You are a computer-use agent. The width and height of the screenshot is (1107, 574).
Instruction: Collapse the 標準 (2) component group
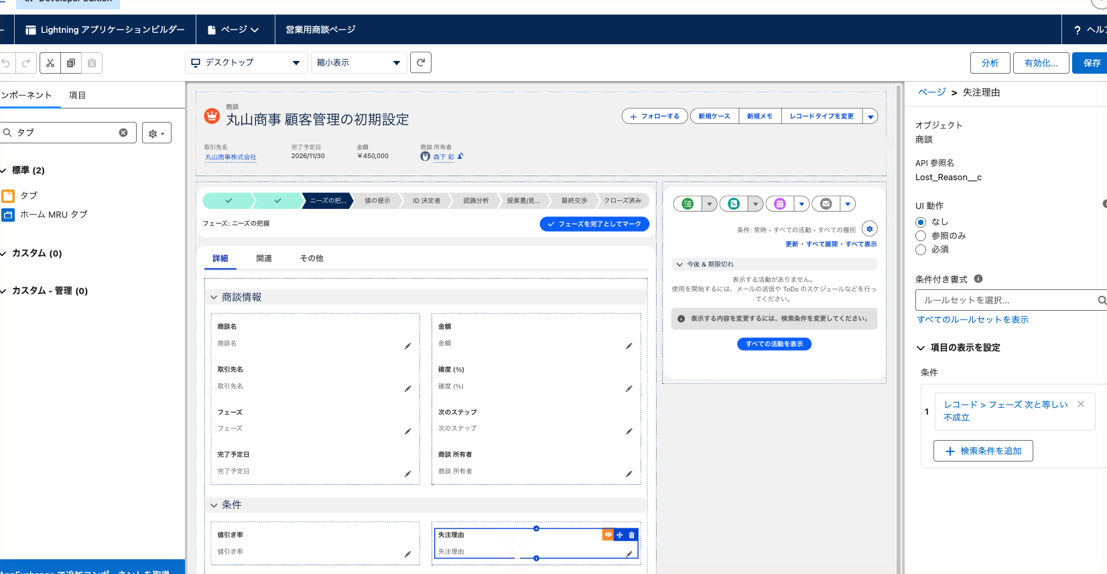3,171
